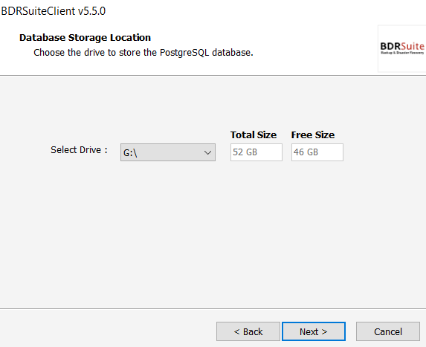
Task: Click the Total Size column header label
Action: click(x=254, y=135)
